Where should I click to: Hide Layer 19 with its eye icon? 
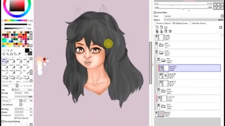pos(161,82)
